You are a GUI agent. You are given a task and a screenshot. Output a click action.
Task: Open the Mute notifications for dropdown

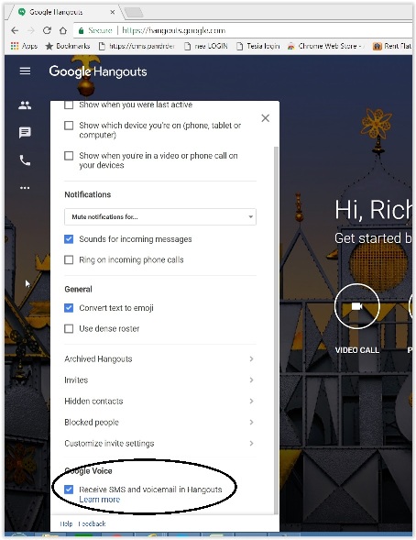[x=160, y=216]
